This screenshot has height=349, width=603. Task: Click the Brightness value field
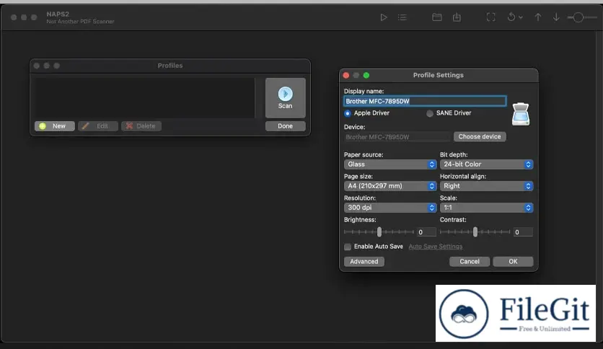point(426,232)
